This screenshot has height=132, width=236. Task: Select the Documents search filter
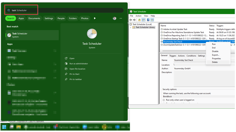tap(34, 19)
